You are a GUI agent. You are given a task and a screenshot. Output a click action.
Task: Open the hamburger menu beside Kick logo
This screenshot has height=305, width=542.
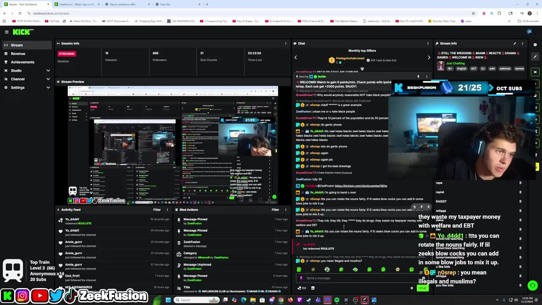tap(7, 32)
